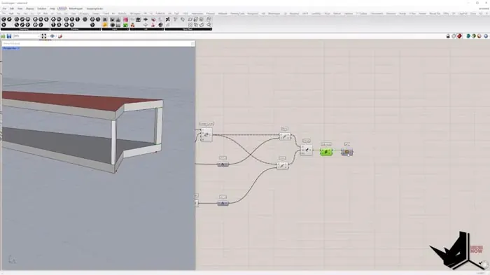This screenshot has height=275, width=490.
Task: Pick the black pinwheel icon in toolbar
Action: click(x=168, y=20)
